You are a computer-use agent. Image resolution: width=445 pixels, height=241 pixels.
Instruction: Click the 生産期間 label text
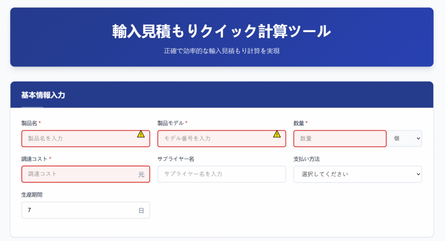click(32, 195)
